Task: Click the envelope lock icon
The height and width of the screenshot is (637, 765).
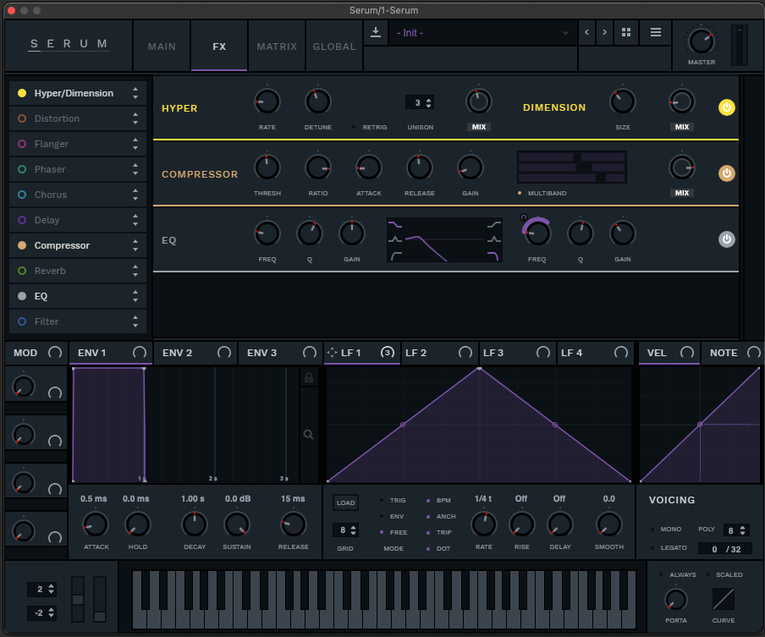Action: (x=309, y=377)
